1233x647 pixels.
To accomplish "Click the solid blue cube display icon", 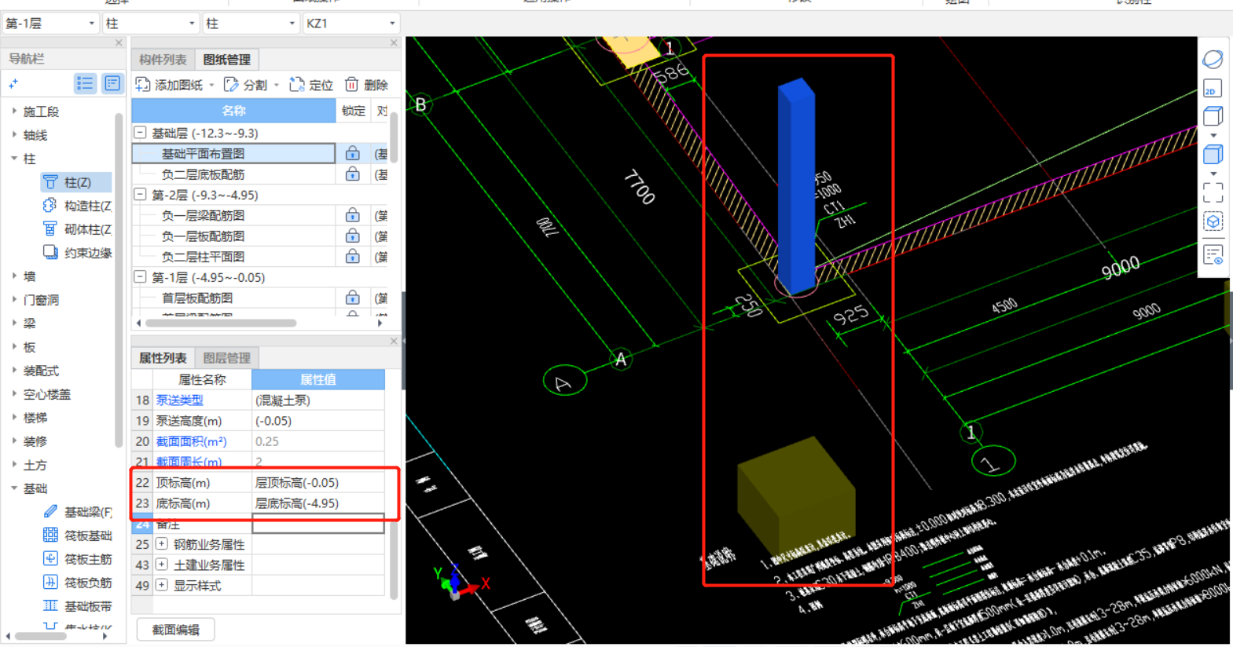I will (x=1213, y=154).
